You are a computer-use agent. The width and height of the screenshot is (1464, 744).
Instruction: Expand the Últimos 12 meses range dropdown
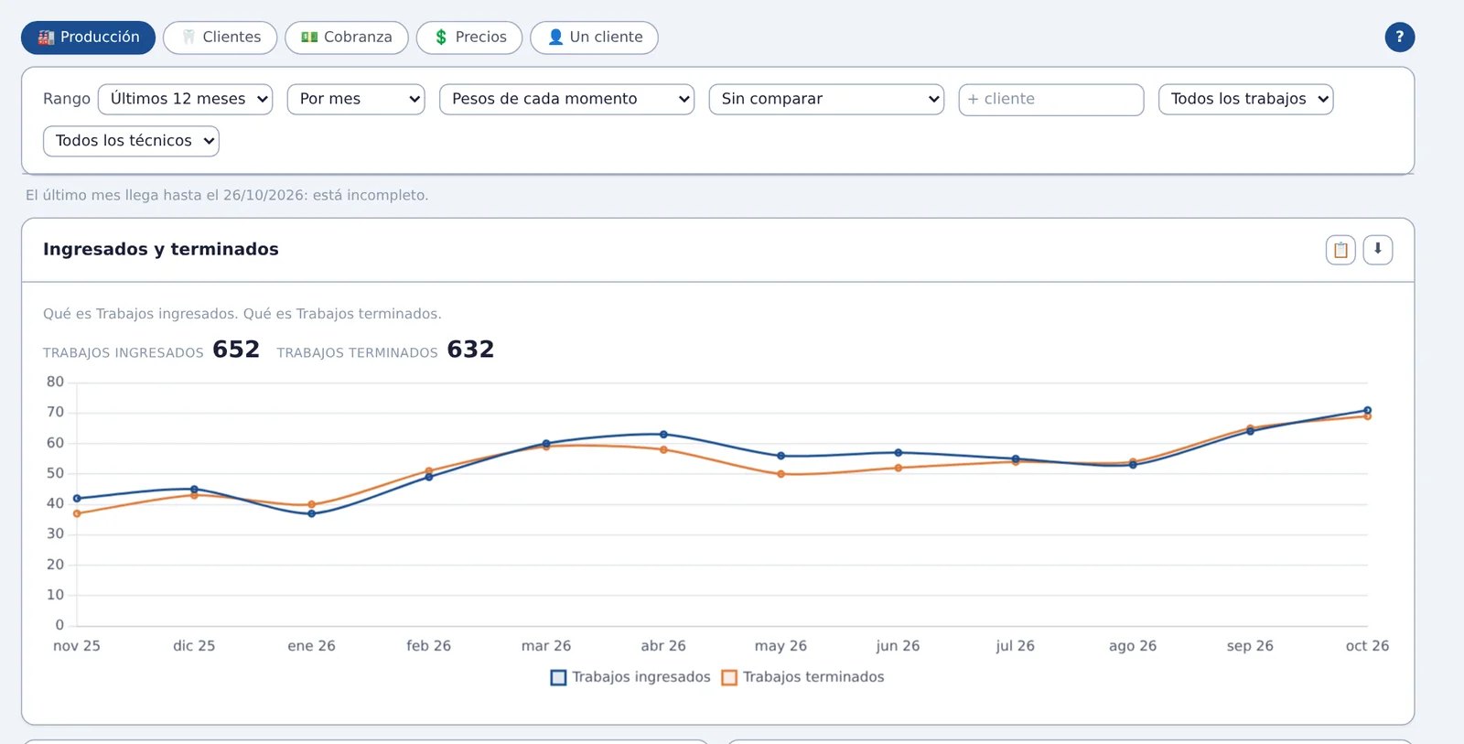186,99
